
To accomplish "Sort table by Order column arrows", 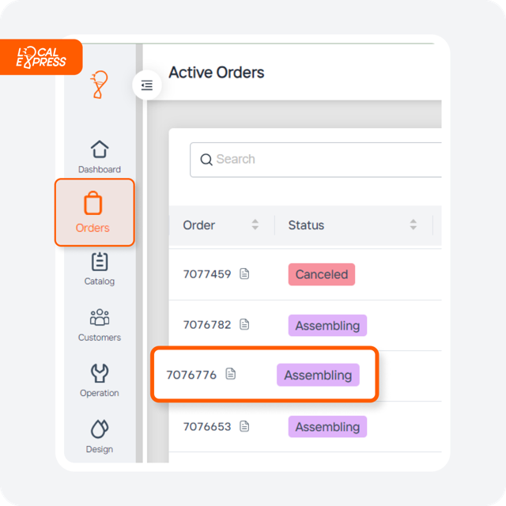I will (255, 225).
